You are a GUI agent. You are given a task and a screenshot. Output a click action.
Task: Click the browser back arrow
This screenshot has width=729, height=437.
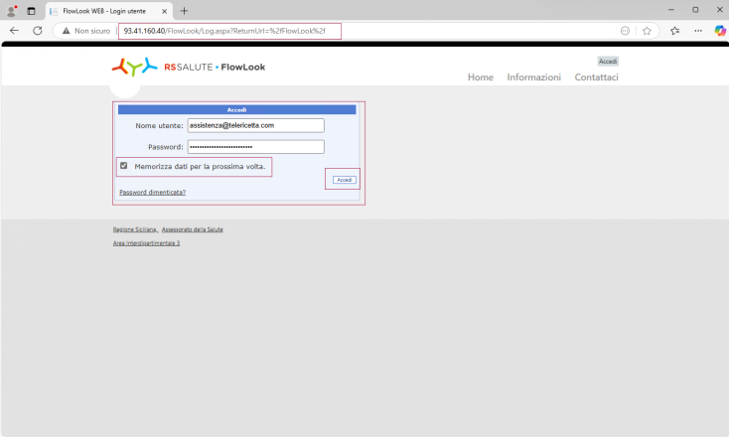(14, 31)
